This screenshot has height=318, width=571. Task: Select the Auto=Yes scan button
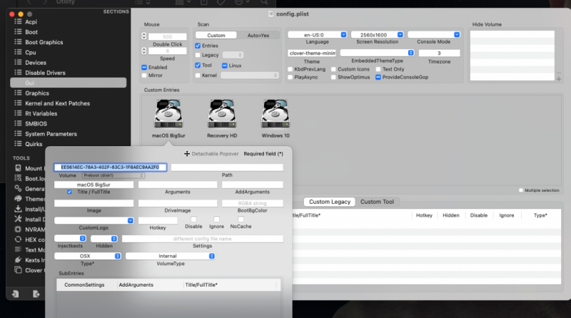[258, 35]
